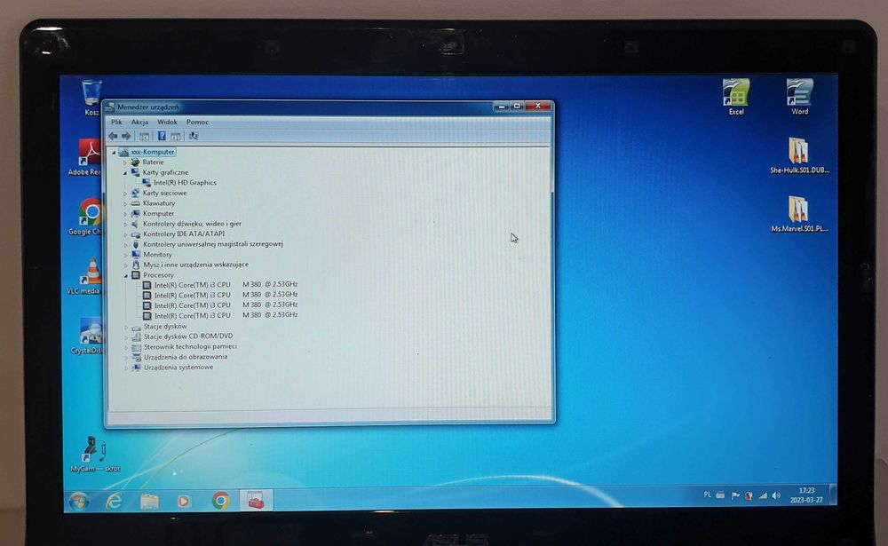Open the Widok menu
This screenshot has width=888, height=546.
167,122
